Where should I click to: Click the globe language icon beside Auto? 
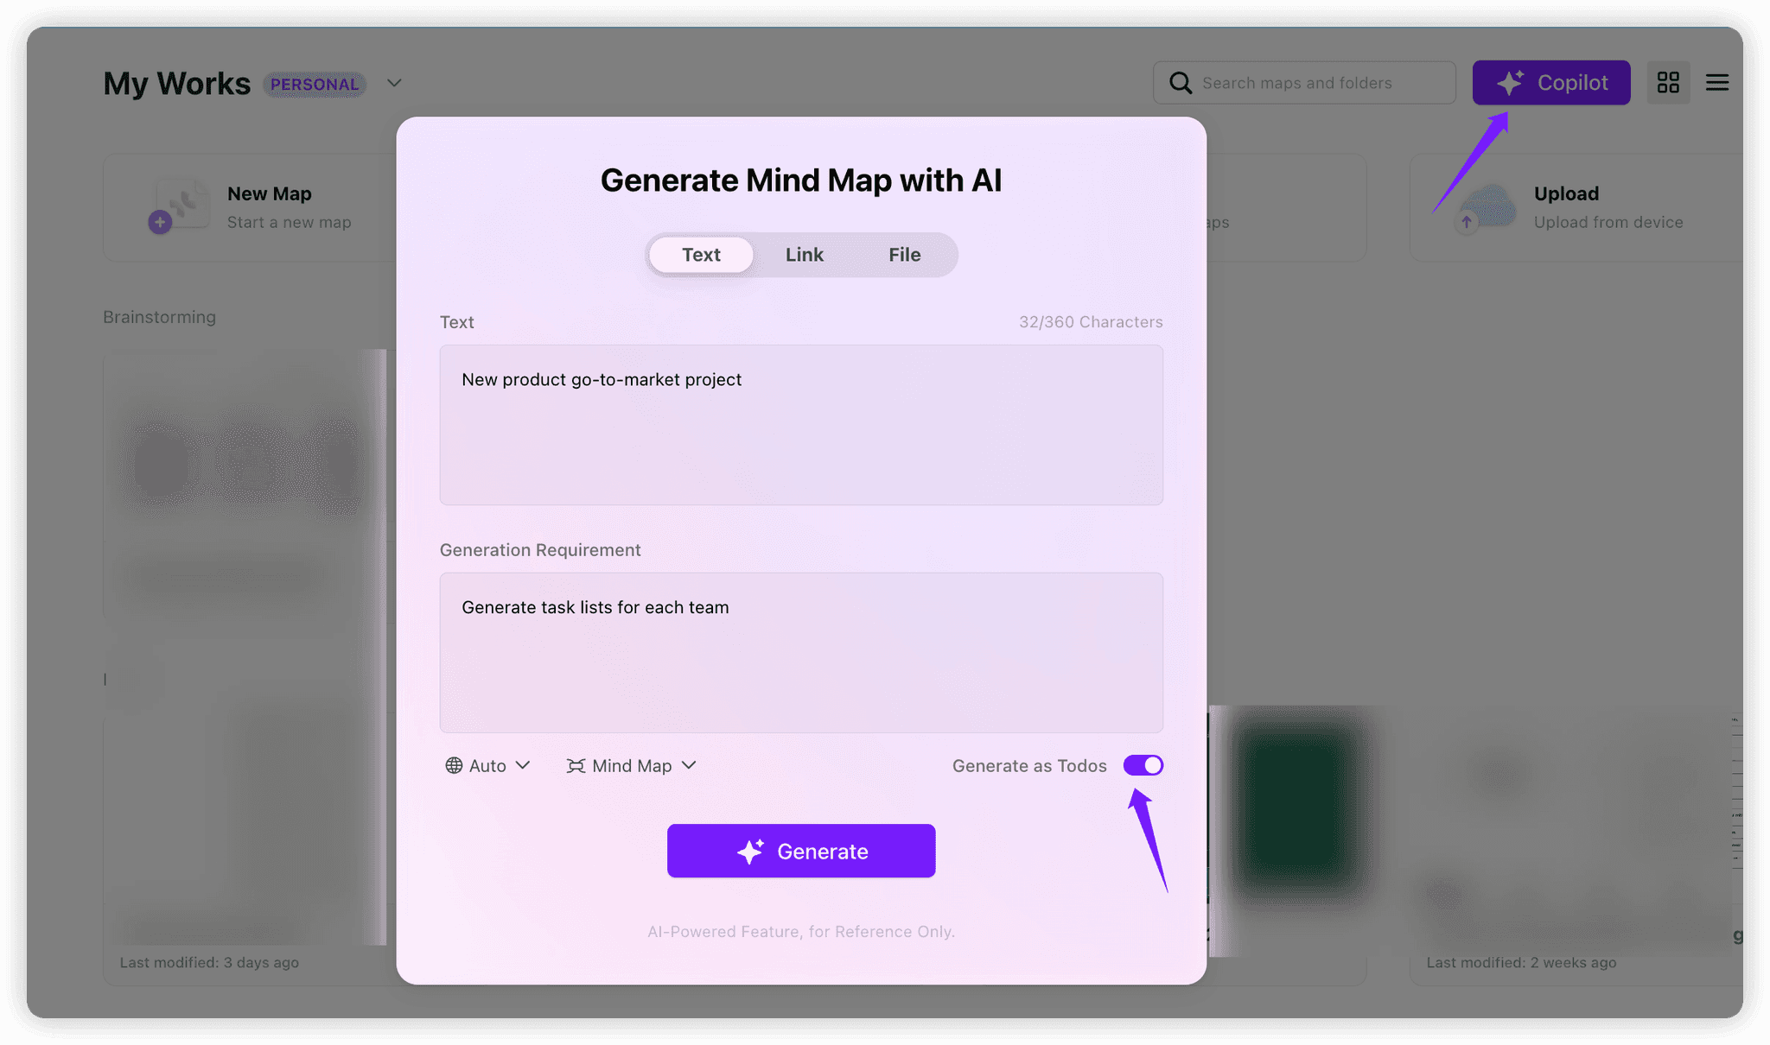[x=453, y=765]
